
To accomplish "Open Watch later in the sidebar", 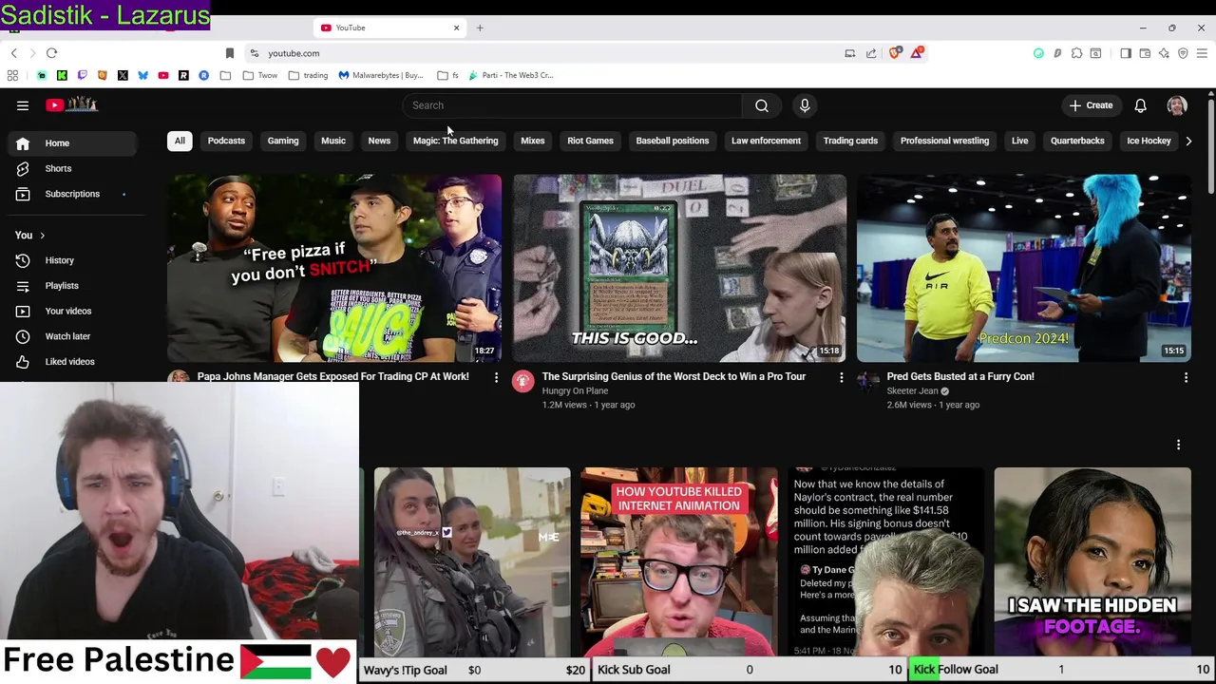I will [73, 336].
